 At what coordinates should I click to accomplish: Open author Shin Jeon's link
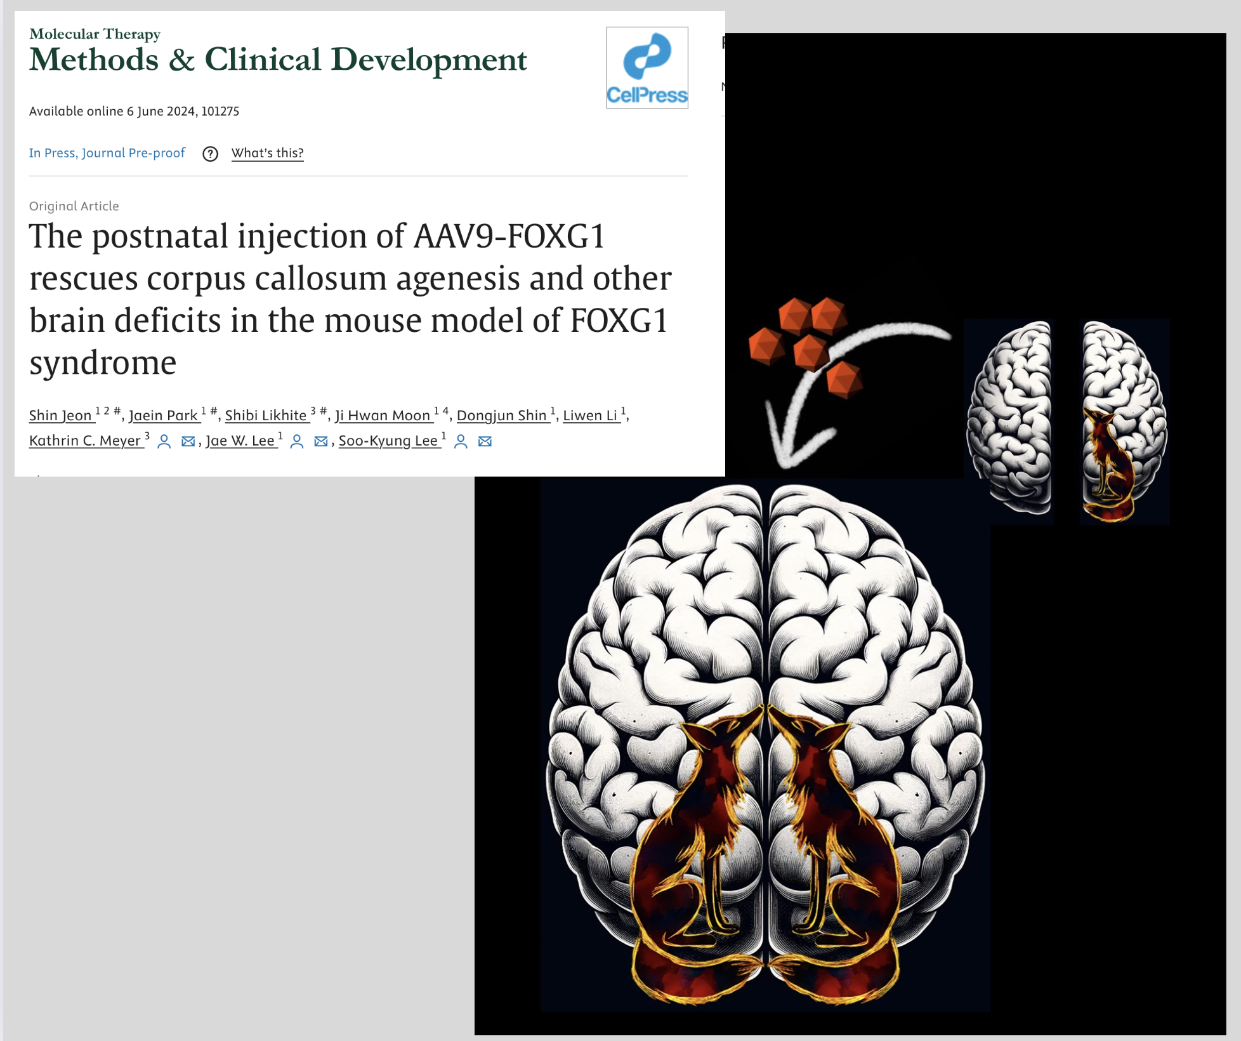61,415
